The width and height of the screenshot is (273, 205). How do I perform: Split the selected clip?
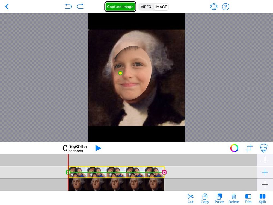point(262,198)
